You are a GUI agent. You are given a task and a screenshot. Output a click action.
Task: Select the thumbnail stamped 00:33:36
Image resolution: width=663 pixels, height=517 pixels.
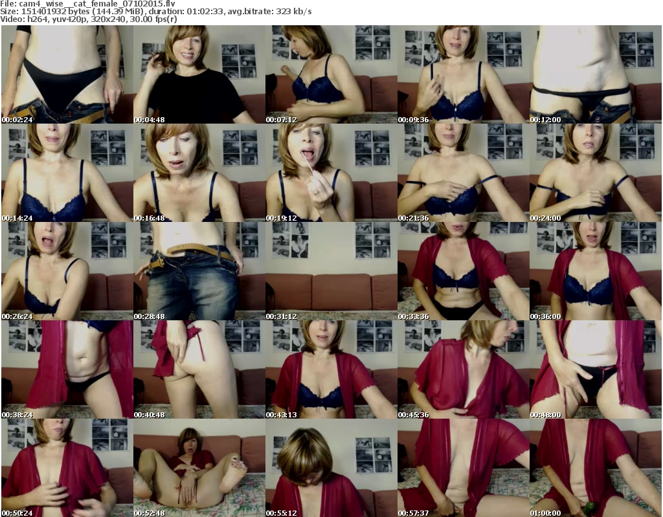click(x=464, y=271)
